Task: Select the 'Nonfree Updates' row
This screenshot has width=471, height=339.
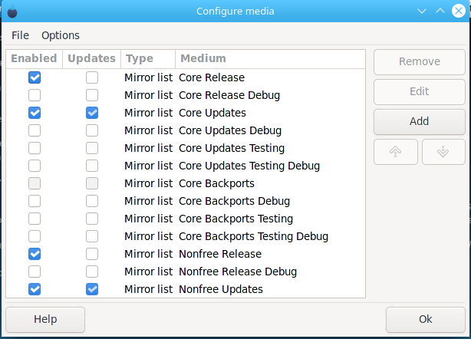Action: (186, 289)
